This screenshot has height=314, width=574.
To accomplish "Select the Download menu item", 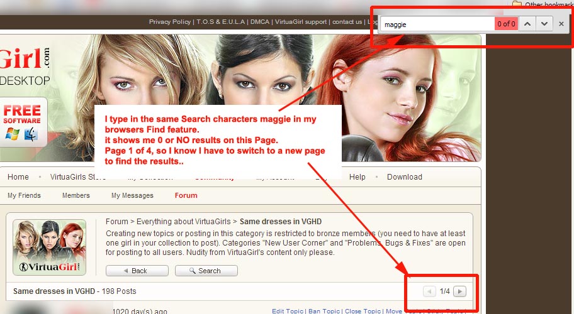I will pos(405,177).
